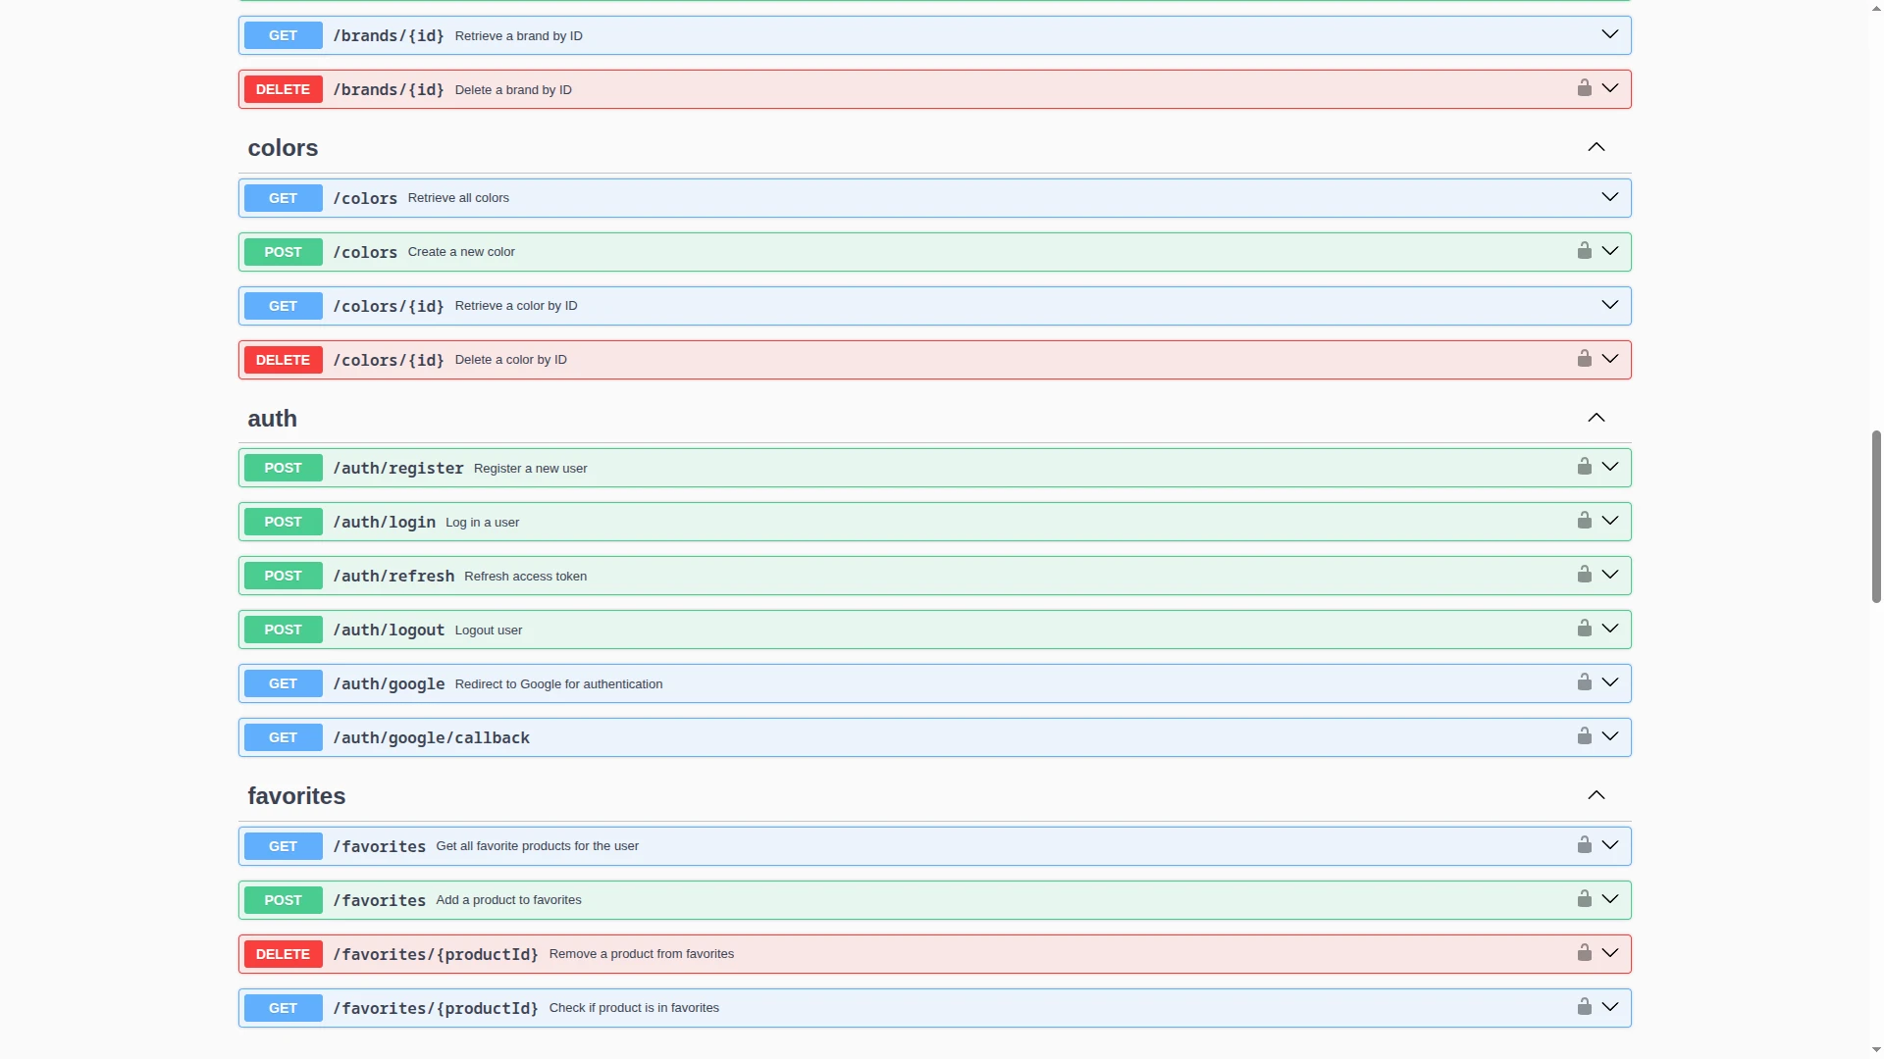Click 'Create a new color' description
The width and height of the screenshot is (1884, 1059).
pos(461,252)
